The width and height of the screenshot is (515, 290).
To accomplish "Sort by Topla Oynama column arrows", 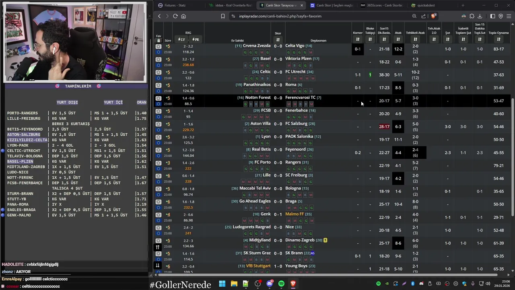I will point(499,39).
